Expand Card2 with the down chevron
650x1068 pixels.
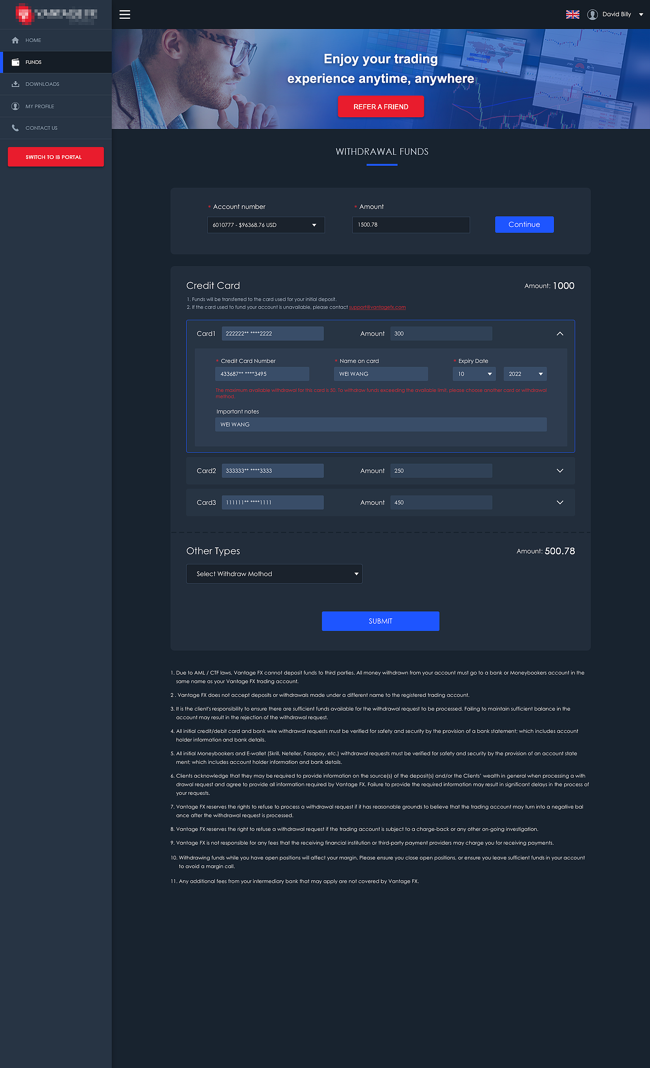click(x=560, y=471)
